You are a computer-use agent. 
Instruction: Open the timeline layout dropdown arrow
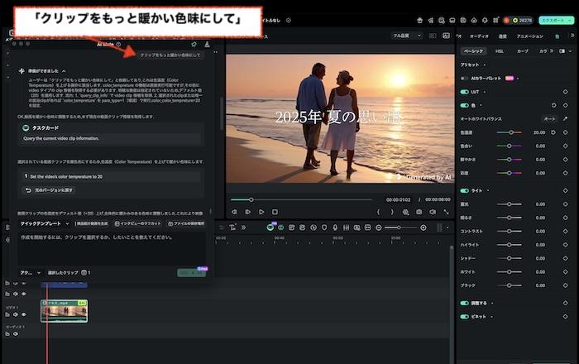point(447,227)
